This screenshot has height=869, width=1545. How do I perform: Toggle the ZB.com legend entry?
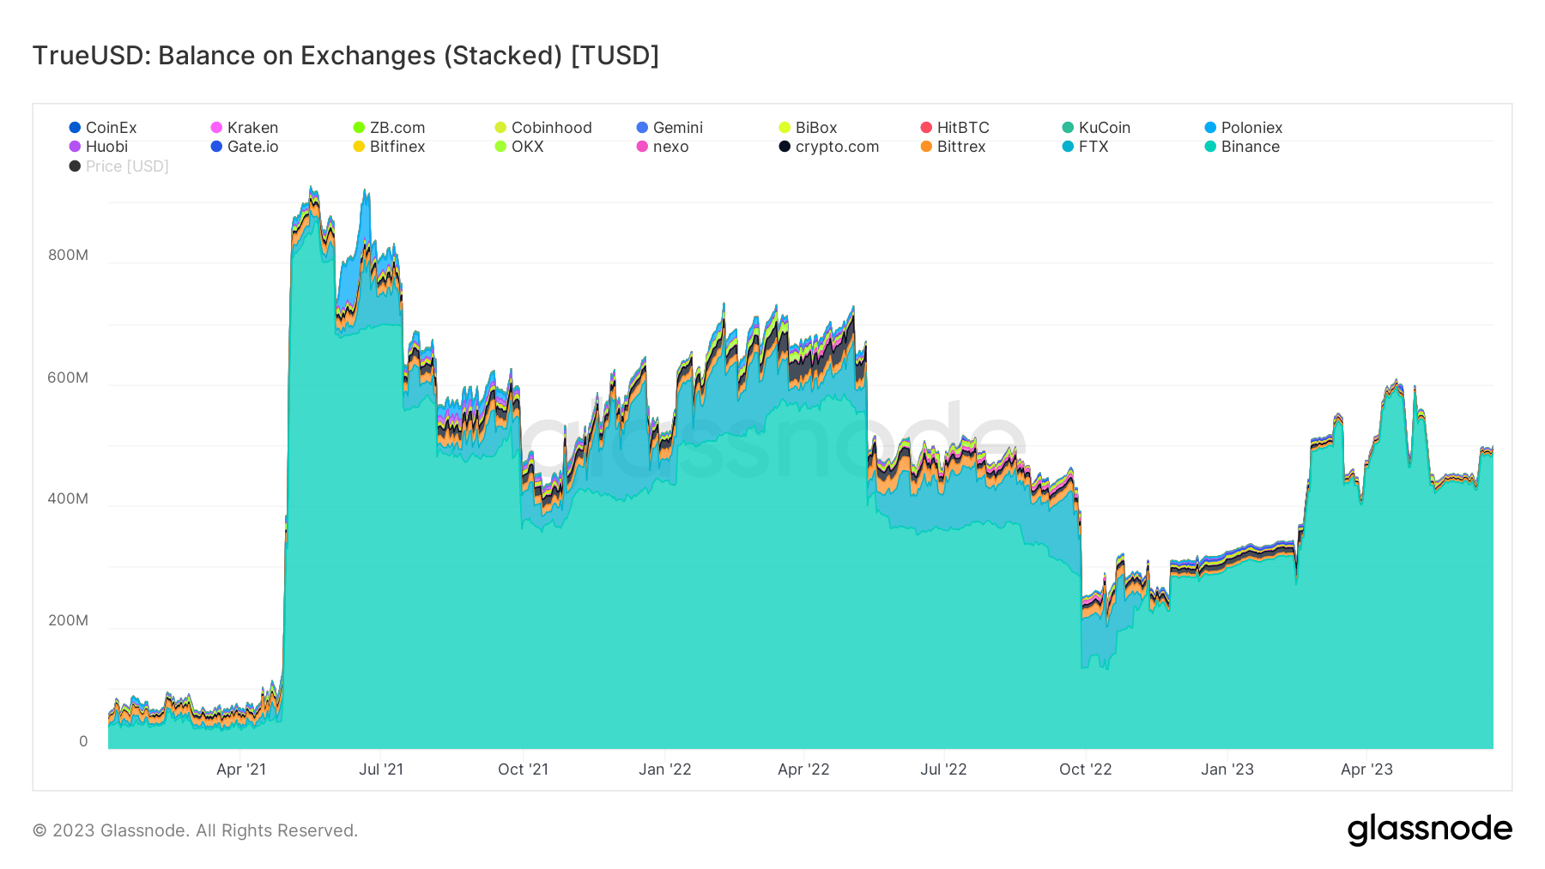[x=389, y=128]
